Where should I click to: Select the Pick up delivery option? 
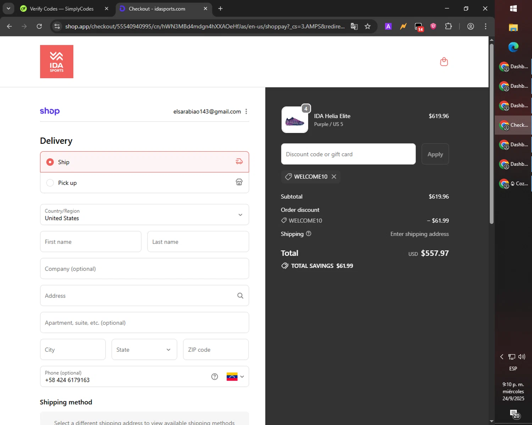tap(144, 183)
